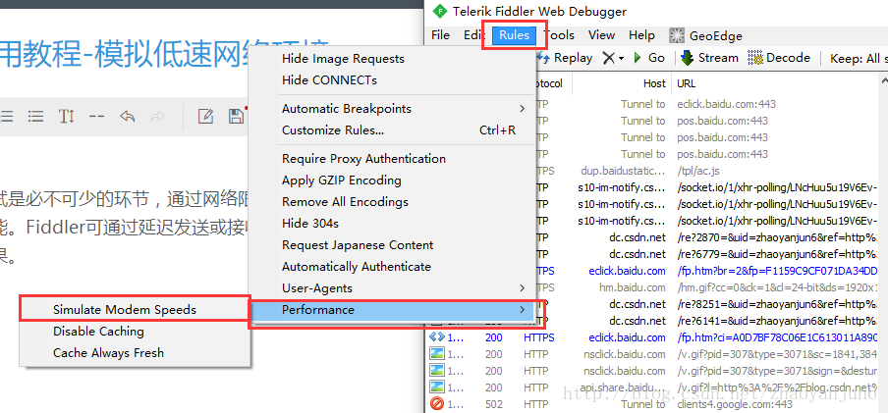Click the text height (T) icon in the editor
The image size is (888, 413).
point(66,117)
